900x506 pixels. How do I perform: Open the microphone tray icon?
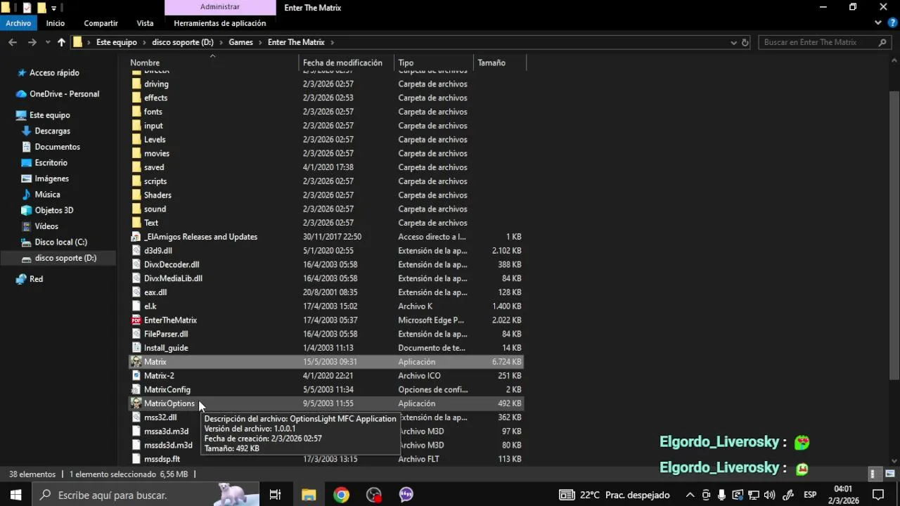[x=721, y=495]
